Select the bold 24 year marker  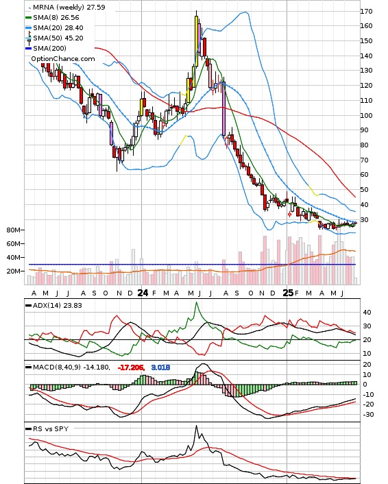click(x=143, y=293)
